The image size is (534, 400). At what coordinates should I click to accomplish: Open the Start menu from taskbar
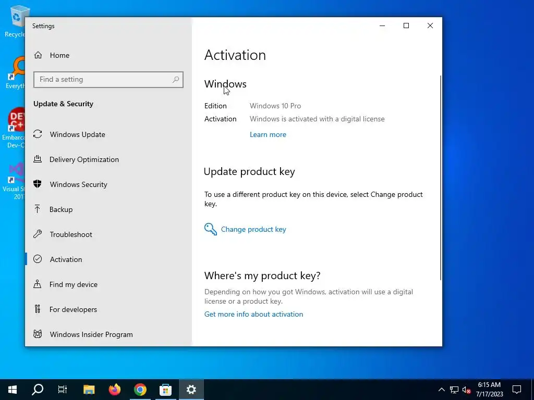[x=13, y=390]
